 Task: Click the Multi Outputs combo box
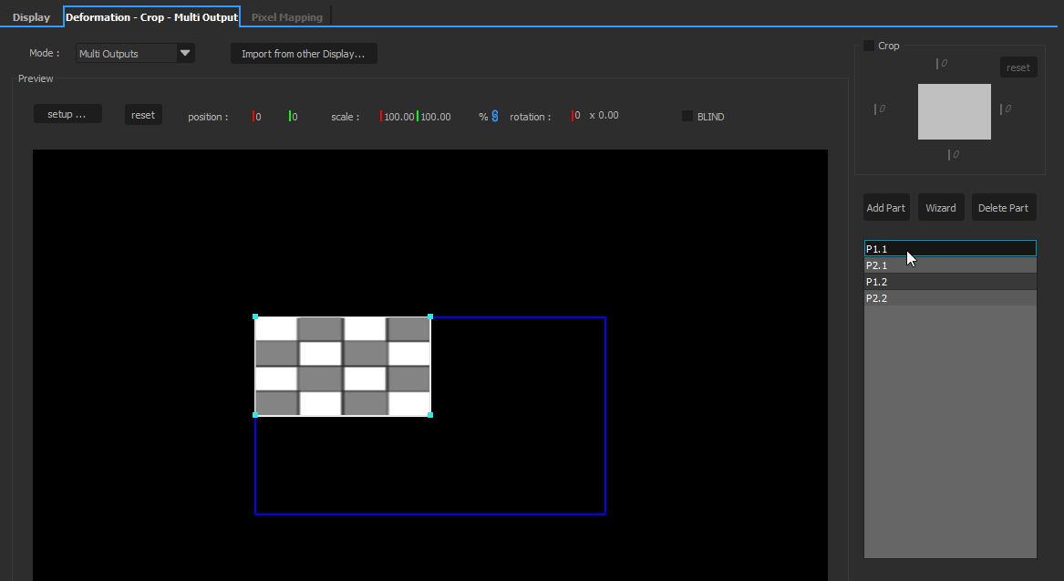pos(126,54)
